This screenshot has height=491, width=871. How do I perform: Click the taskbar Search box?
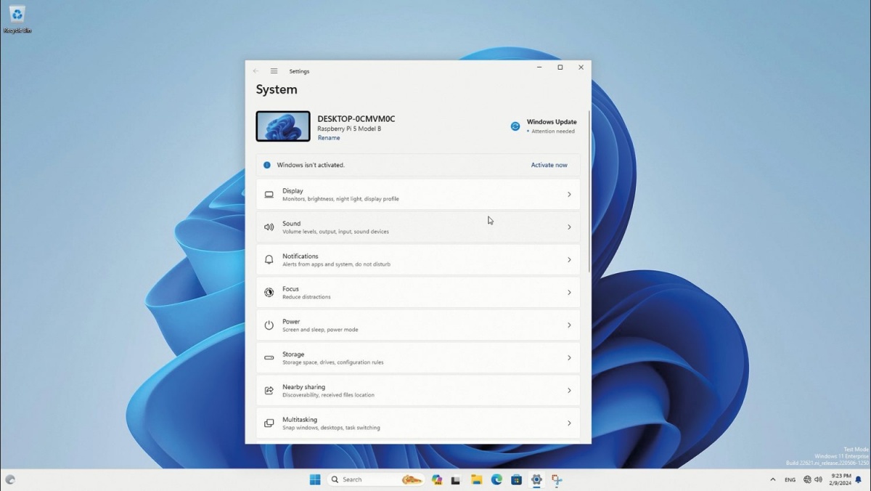tap(375, 479)
